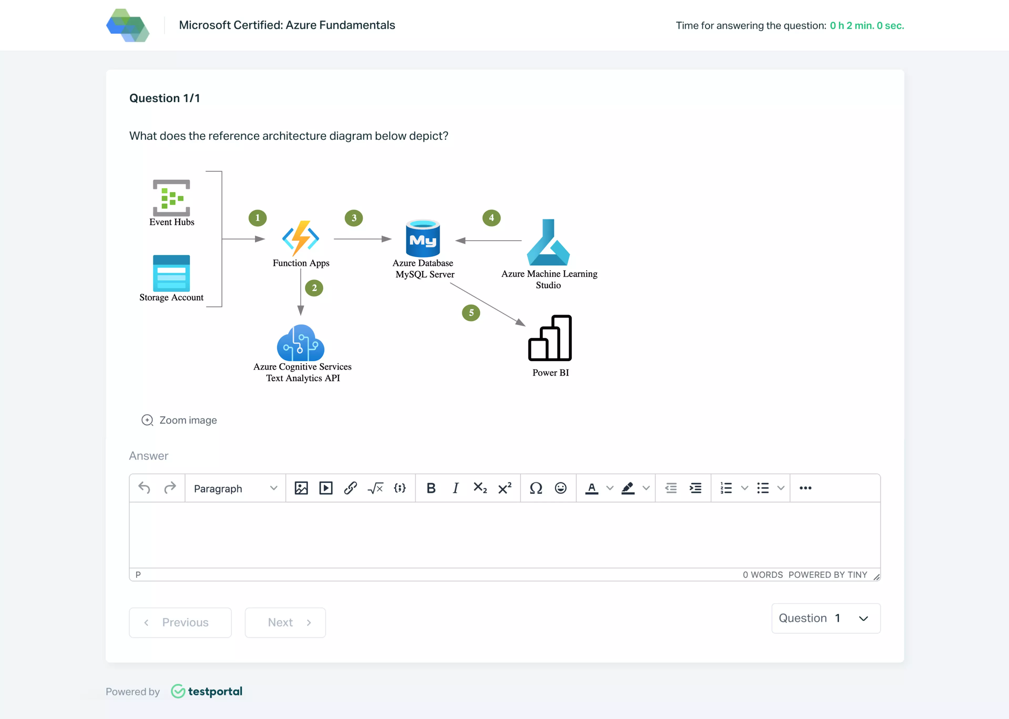
Task: Click the POWERED BY TINY link
Action: click(827, 575)
